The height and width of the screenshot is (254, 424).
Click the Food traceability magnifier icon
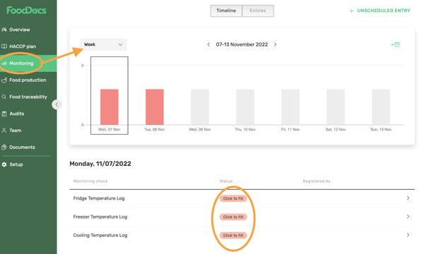tap(4, 97)
